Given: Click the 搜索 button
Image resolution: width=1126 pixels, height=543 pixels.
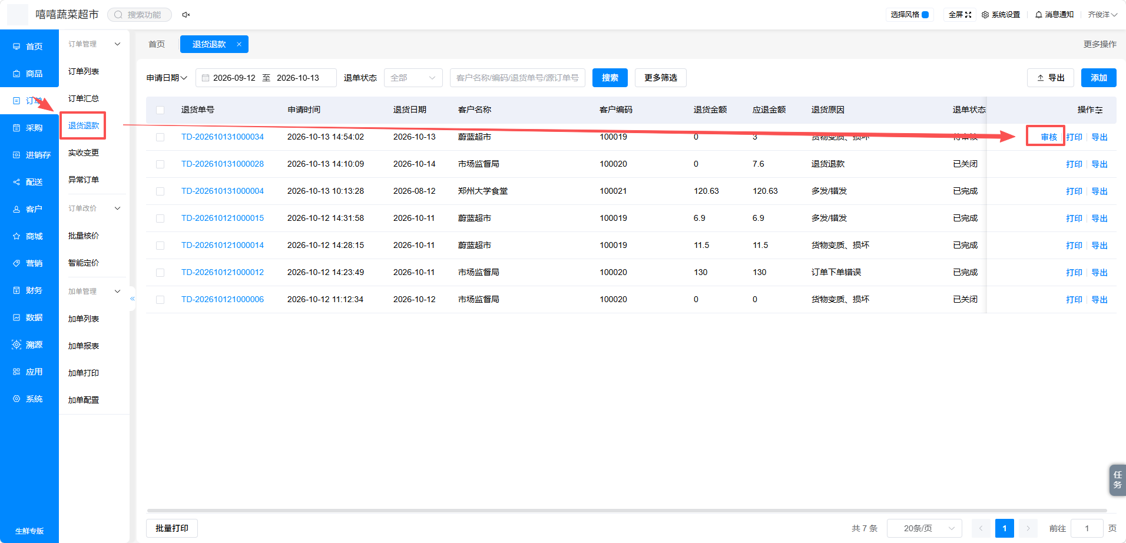Looking at the screenshot, I should [x=610, y=78].
